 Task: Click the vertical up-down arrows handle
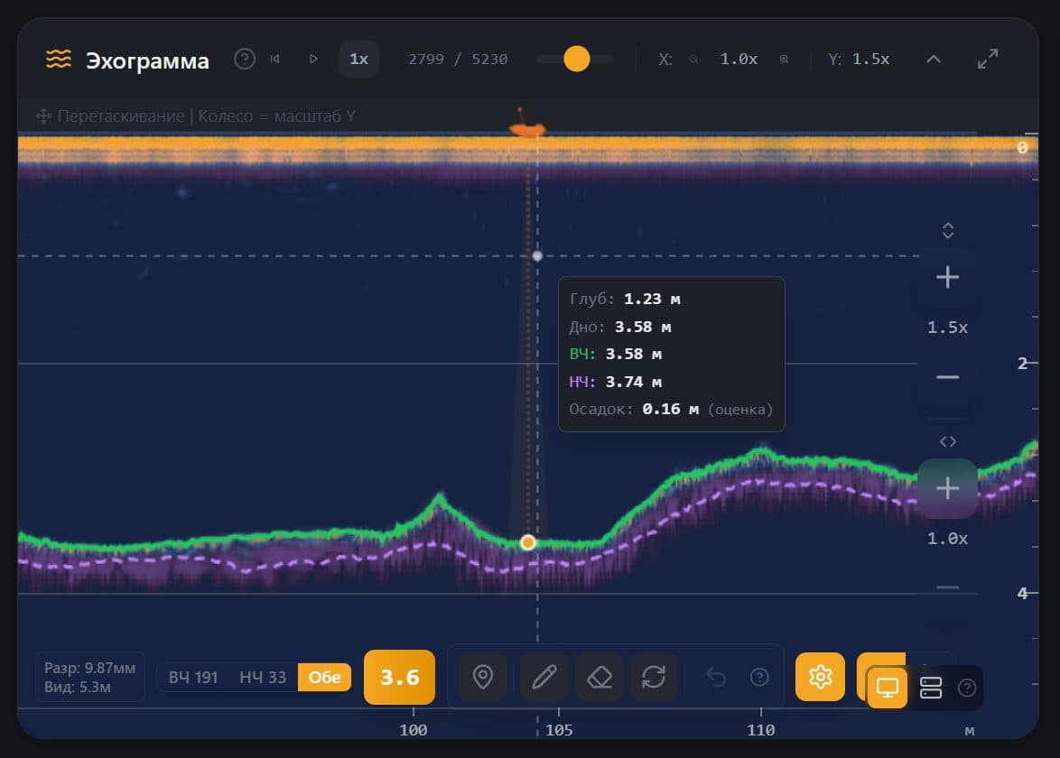coord(948,230)
